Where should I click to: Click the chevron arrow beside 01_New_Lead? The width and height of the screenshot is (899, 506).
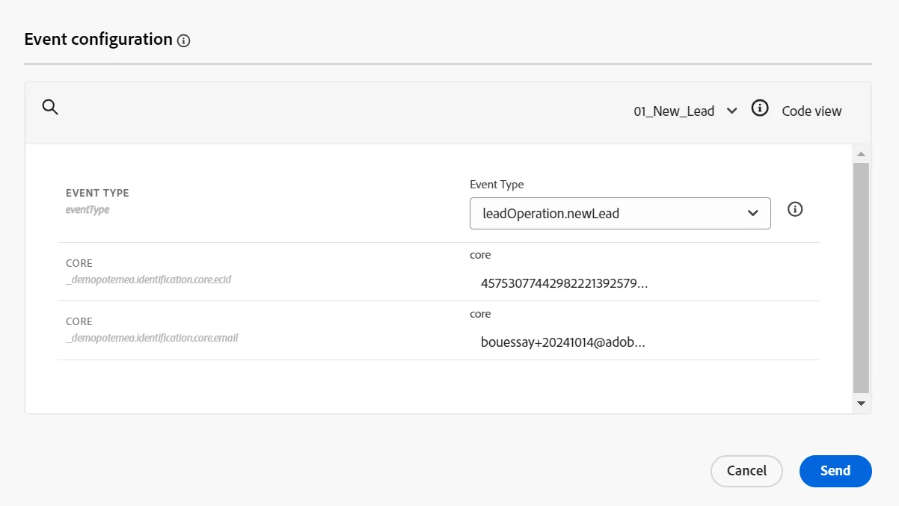point(732,111)
